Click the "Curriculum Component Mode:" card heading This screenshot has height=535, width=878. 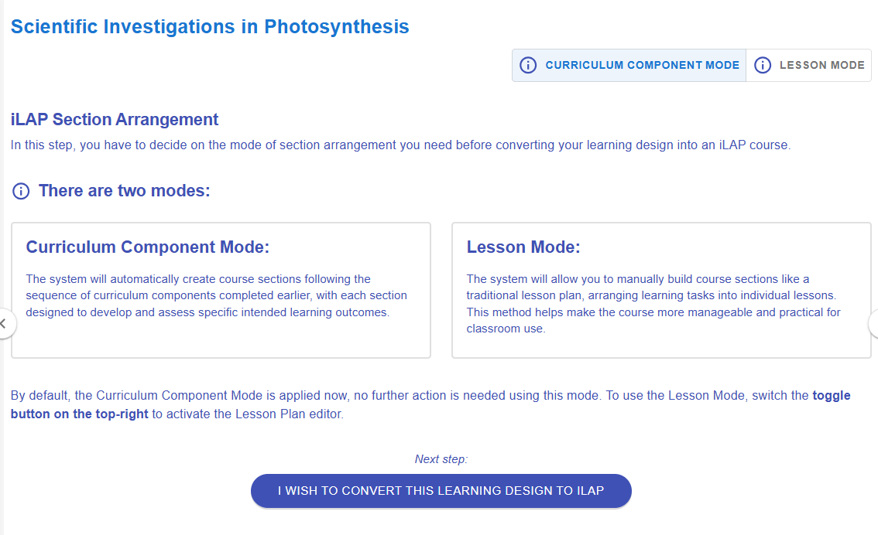(147, 247)
